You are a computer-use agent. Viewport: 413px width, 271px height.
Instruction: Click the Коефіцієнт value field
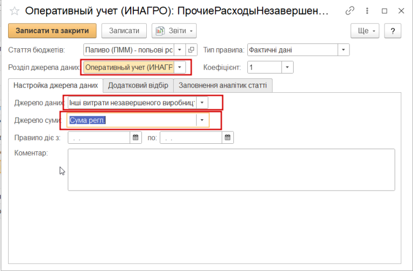pyautogui.click(x=265, y=67)
